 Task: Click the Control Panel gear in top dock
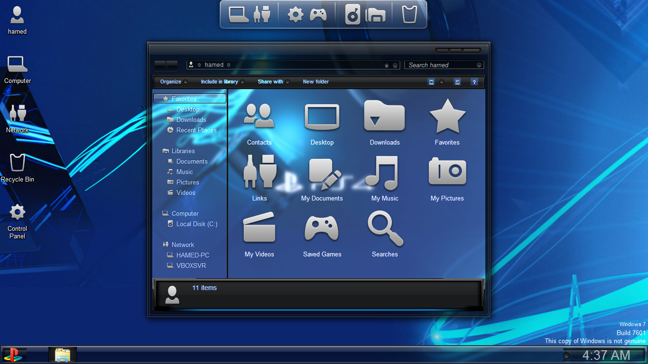click(296, 14)
